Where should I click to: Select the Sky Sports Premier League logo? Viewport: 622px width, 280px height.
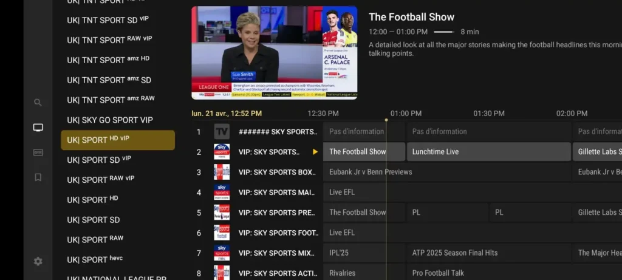(x=222, y=213)
